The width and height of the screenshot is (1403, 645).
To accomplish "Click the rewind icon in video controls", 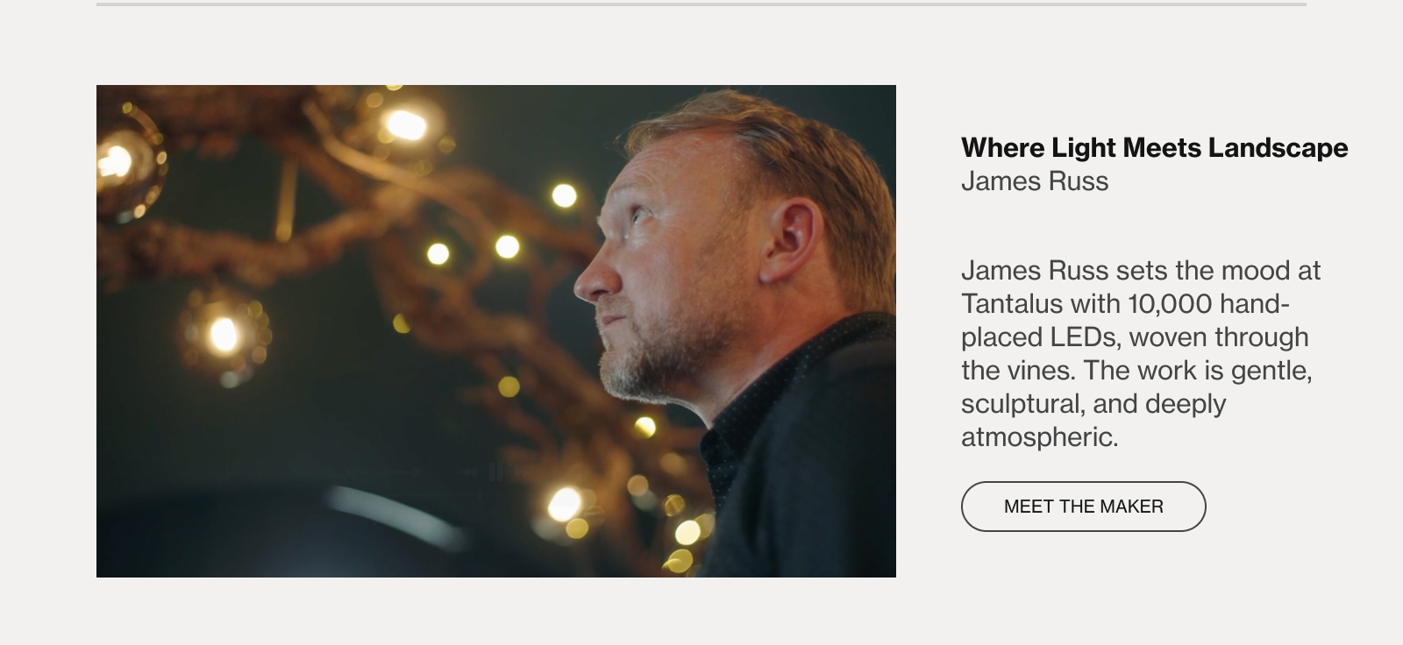I will pos(471,472).
